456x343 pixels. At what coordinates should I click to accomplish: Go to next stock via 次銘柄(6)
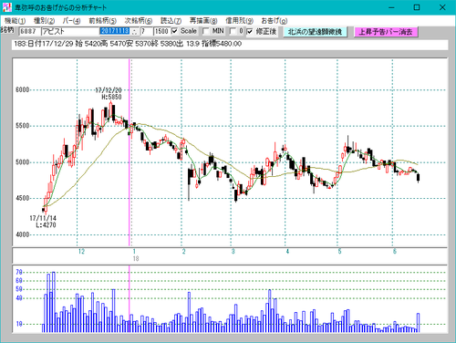click(x=139, y=21)
